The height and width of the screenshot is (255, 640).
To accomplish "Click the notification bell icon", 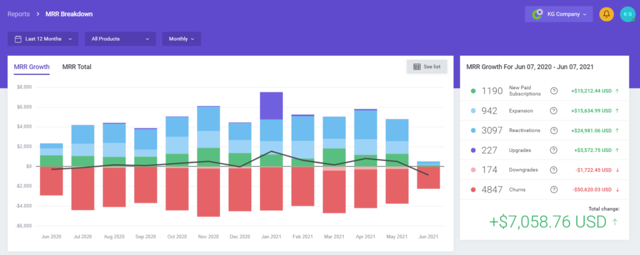I will coord(606,14).
